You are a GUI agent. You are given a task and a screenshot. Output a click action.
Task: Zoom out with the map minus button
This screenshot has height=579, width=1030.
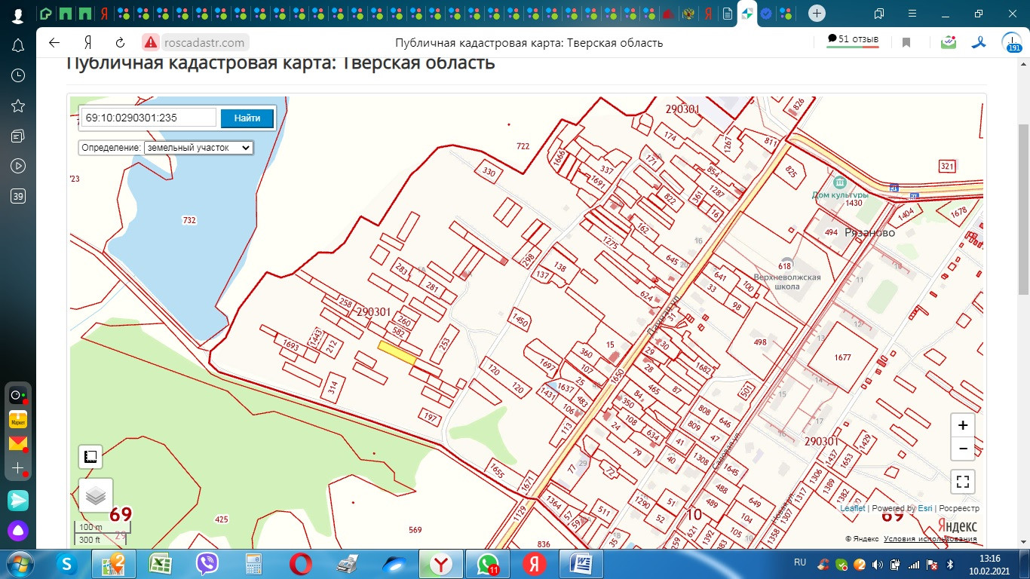[x=963, y=449]
